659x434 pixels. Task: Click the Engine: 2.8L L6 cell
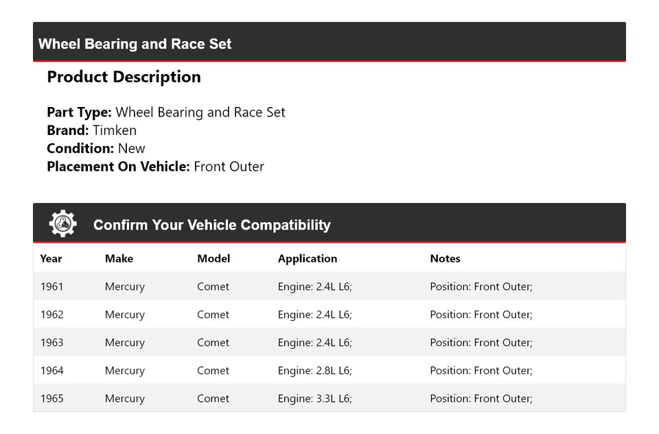point(314,371)
